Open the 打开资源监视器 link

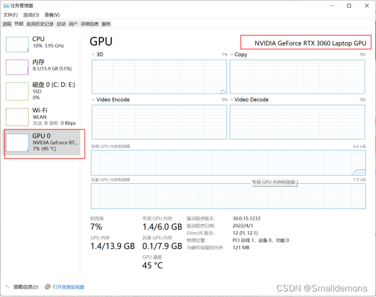pos(68,287)
